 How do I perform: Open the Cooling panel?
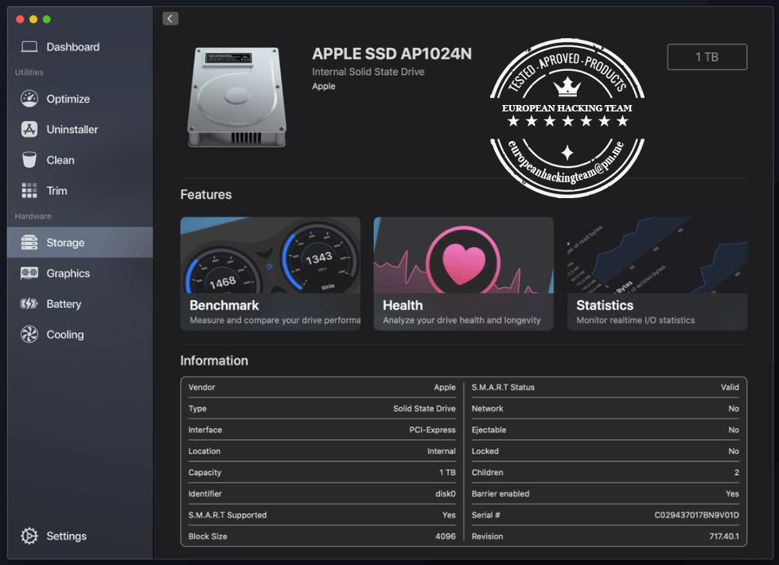pos(64,334)
